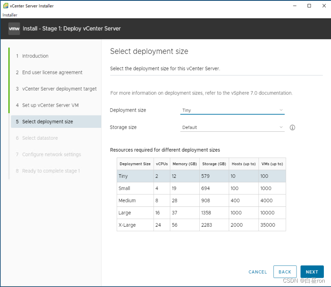Image resolution: width=331 pixels, height=287 pixels.
Task: Select the Large deployment size row
Action: coord(201,213)
